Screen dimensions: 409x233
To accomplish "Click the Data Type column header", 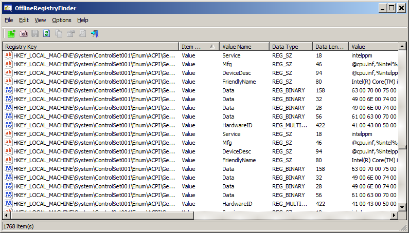I will [x=291, y=47].
